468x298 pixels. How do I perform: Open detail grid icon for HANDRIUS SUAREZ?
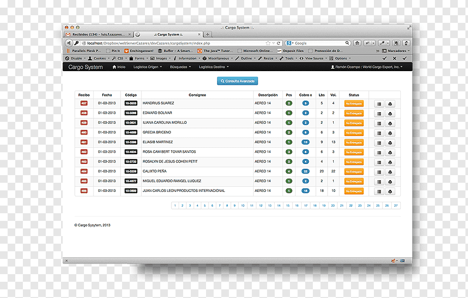click(379, 104)
